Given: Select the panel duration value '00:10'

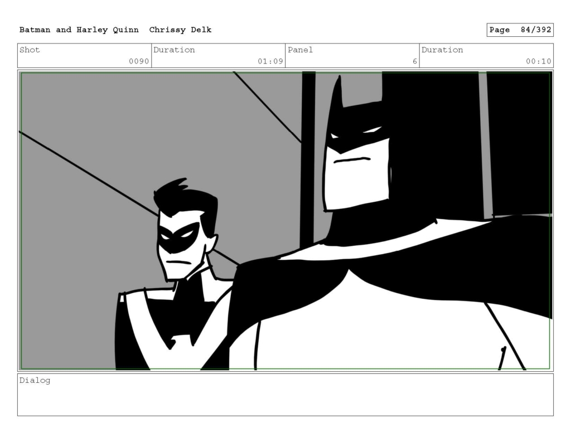Looking at the screenshot, I should (x=538, y=61).
